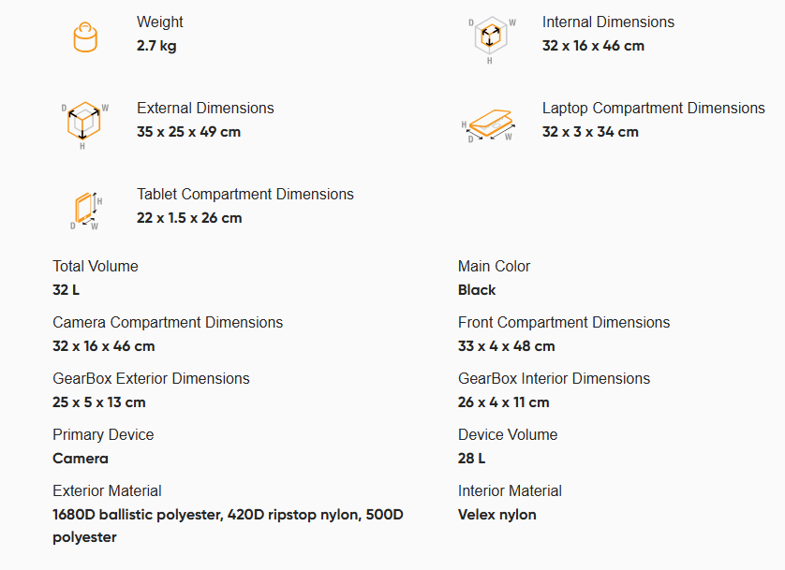Click the 22 x 1.5 x 26 cm value
The image size is (785, 570).
[189, 217]
